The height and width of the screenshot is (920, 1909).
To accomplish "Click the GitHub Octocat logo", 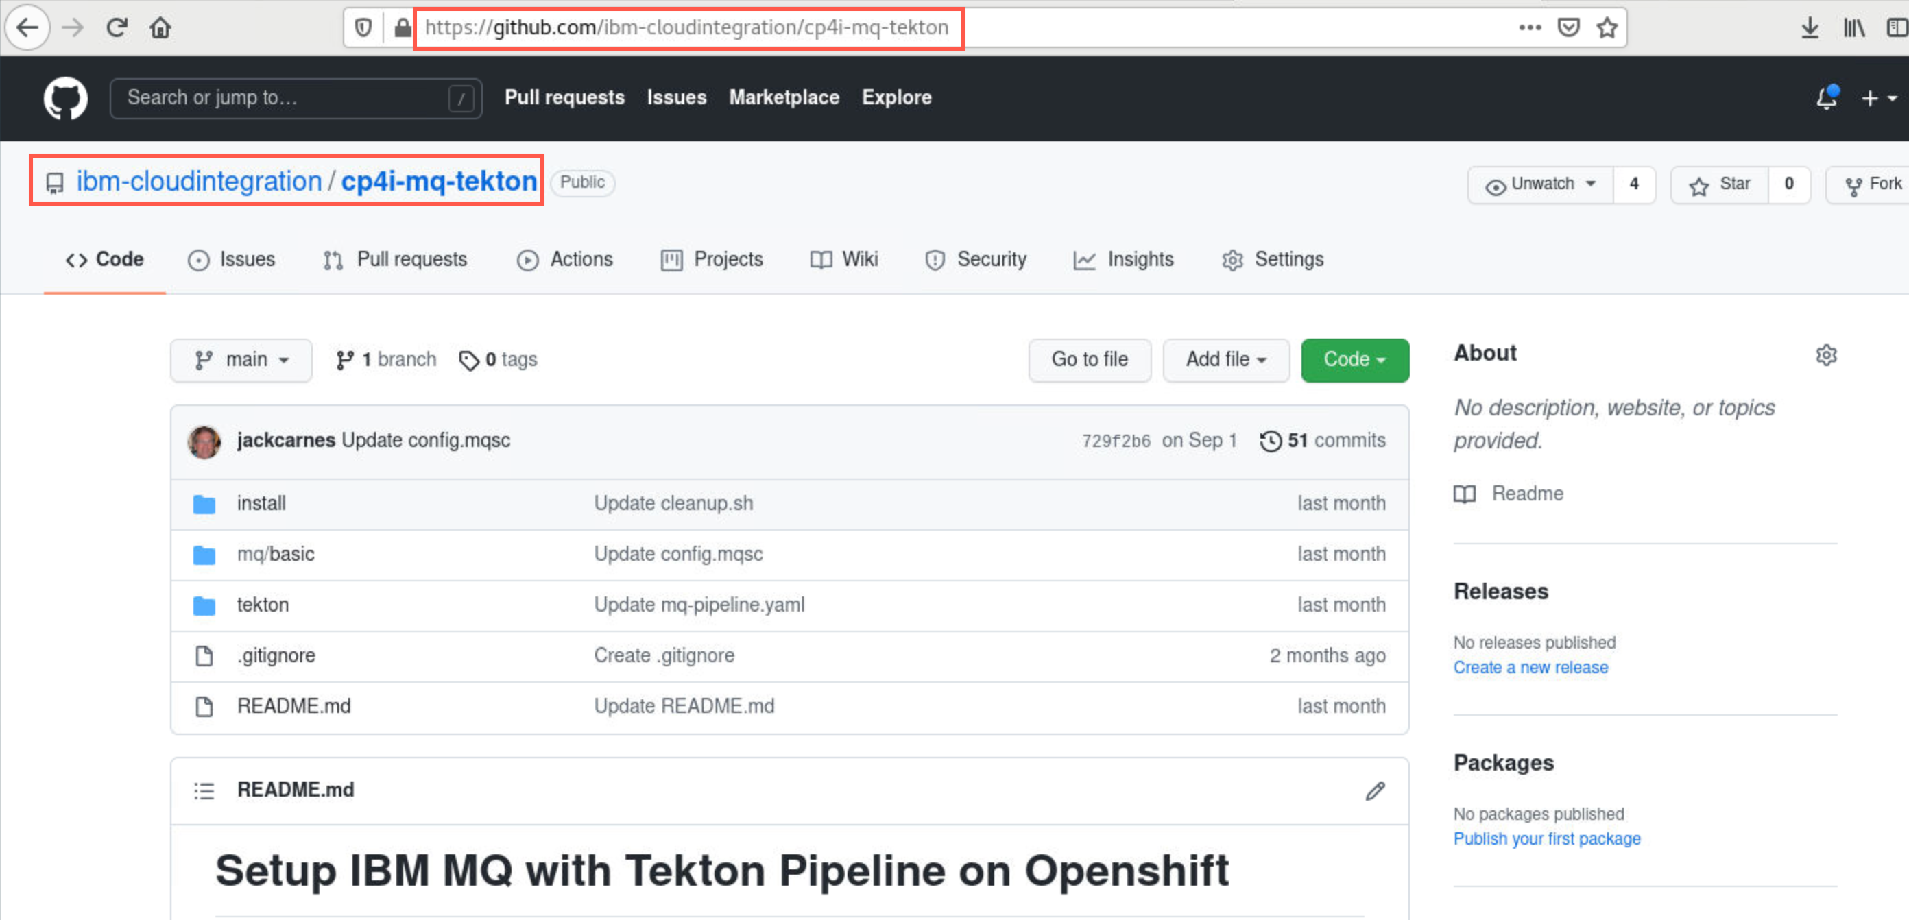I will coord(65,98).
